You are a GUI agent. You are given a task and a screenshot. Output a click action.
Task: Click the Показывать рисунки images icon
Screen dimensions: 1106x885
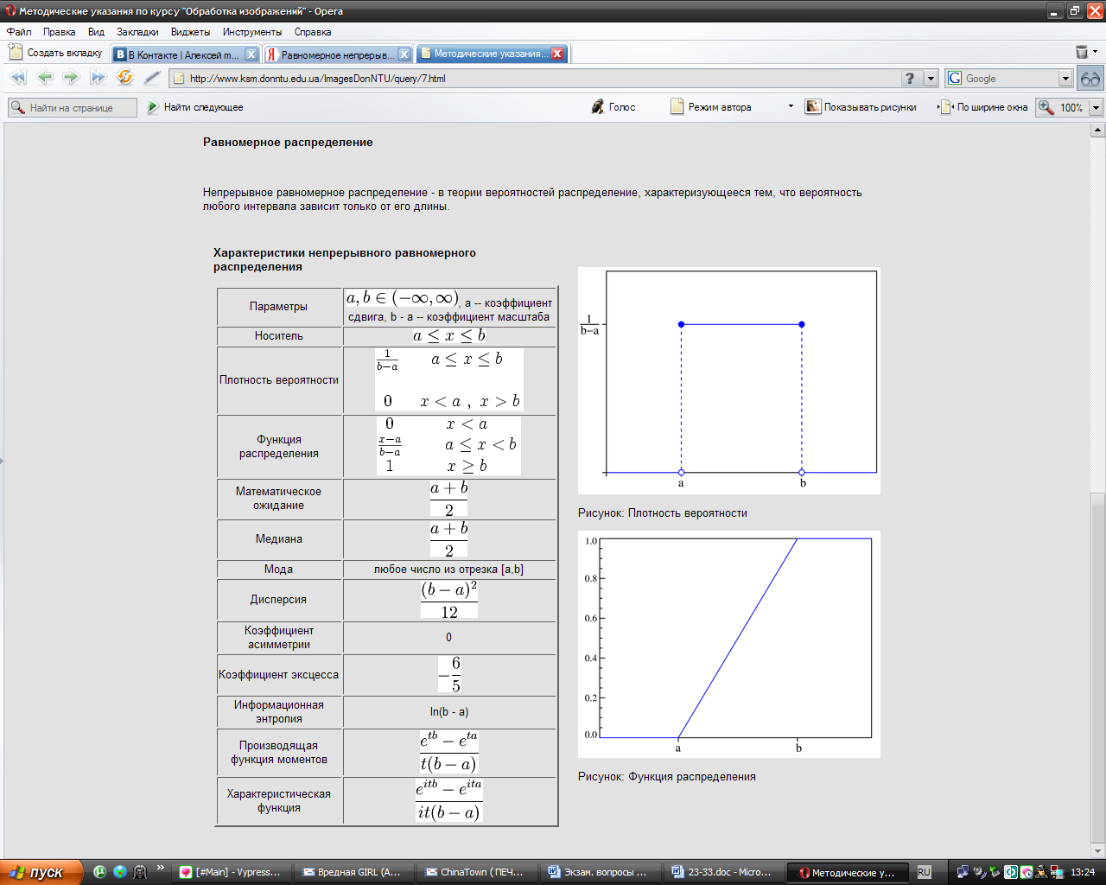[x=812, y=107]
